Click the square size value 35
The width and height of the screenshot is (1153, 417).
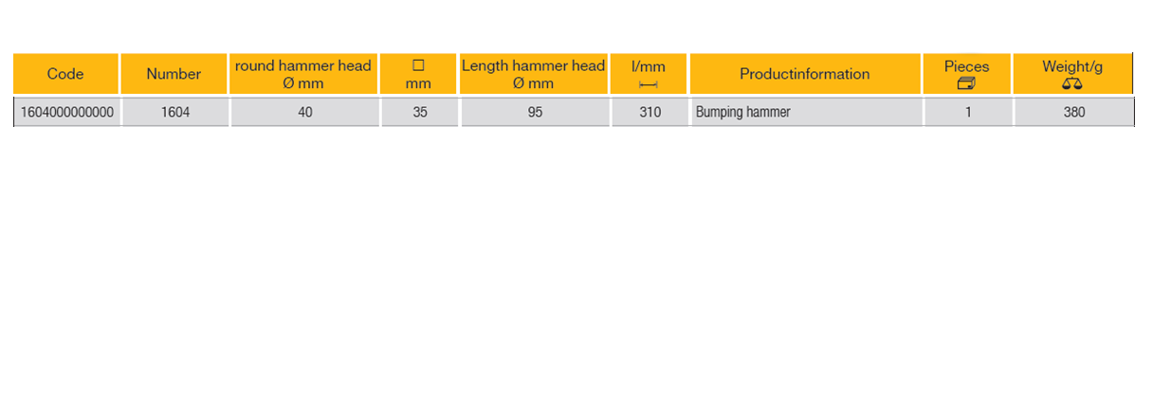pyautogui.click(x=420, y=112)
